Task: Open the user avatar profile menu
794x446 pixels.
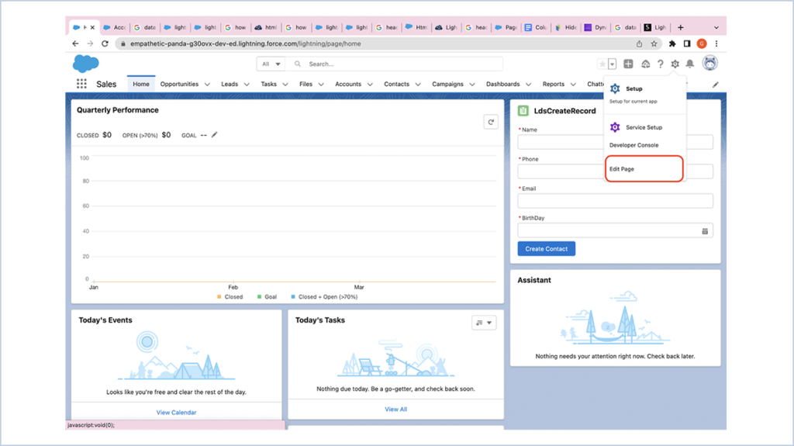Action: click(710, 64)
